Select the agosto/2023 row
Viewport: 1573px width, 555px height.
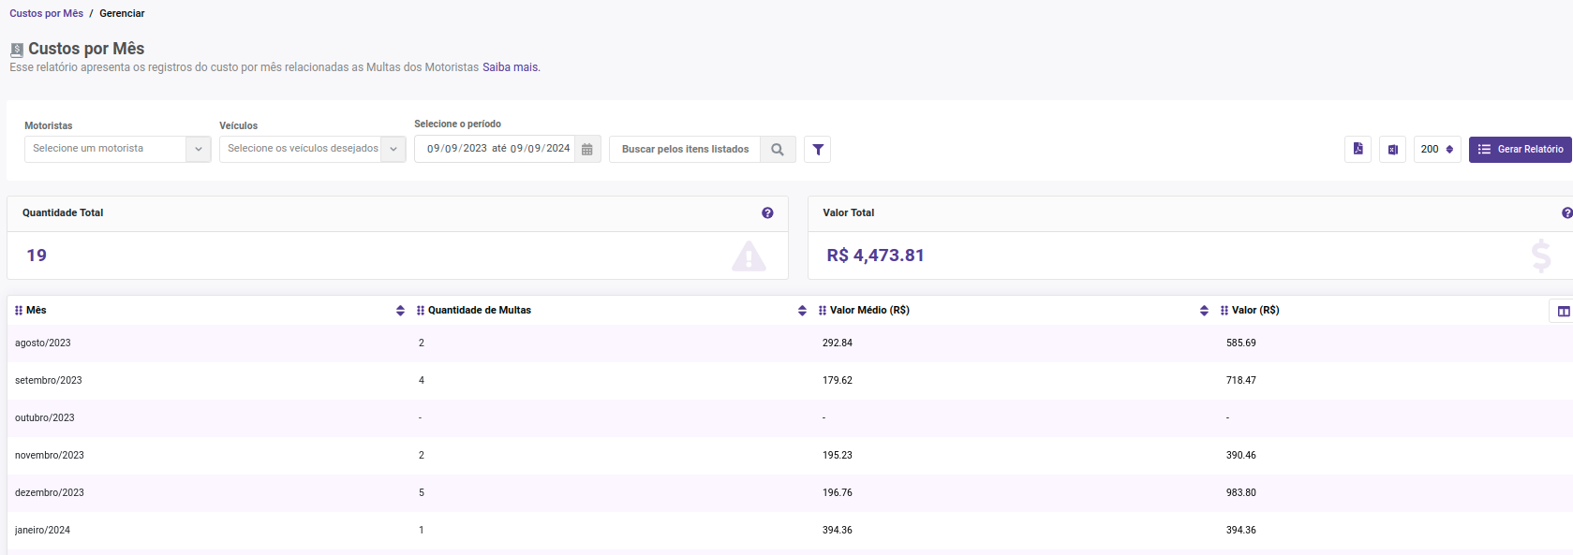(x=790, y=343)
